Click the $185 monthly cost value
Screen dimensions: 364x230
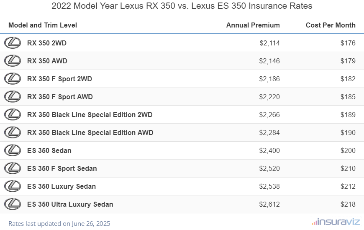click(348, 97)
